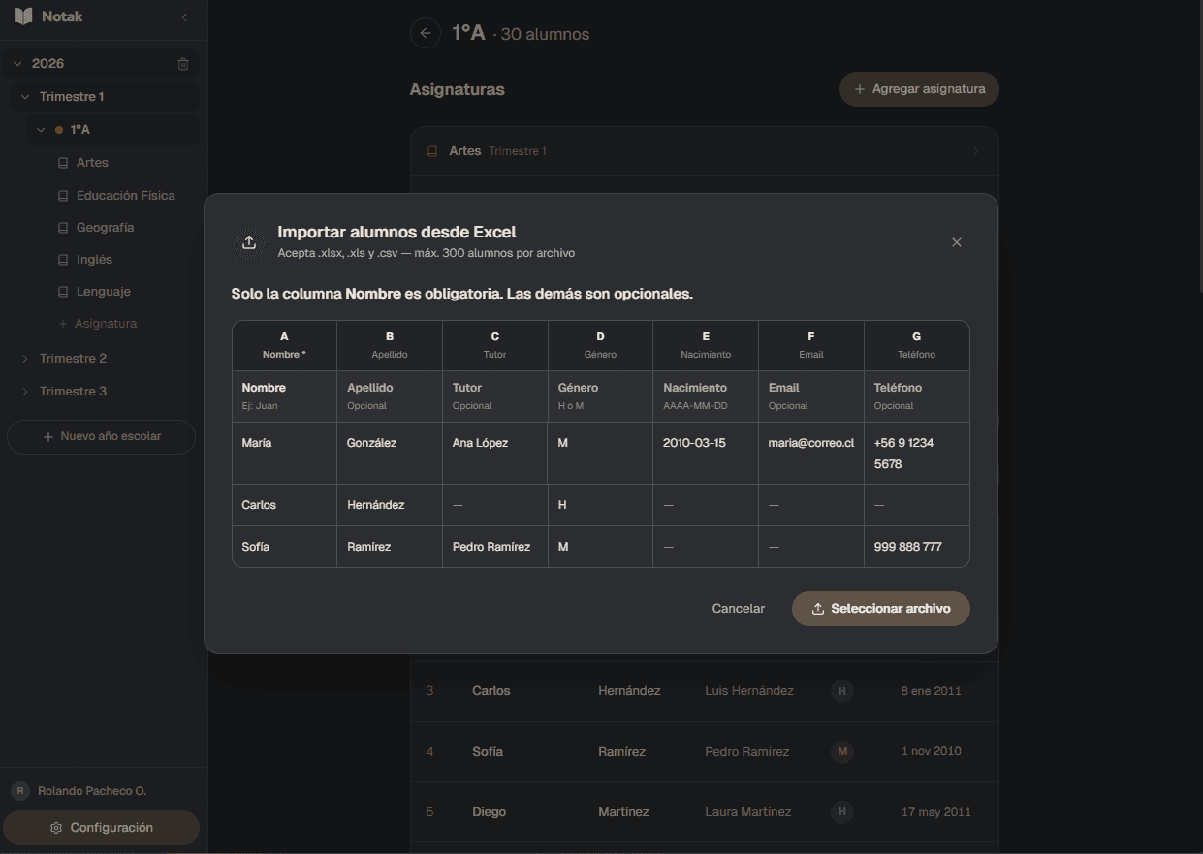Click Agregar asignatura button
1203x854 pixels.
[919, 89]
